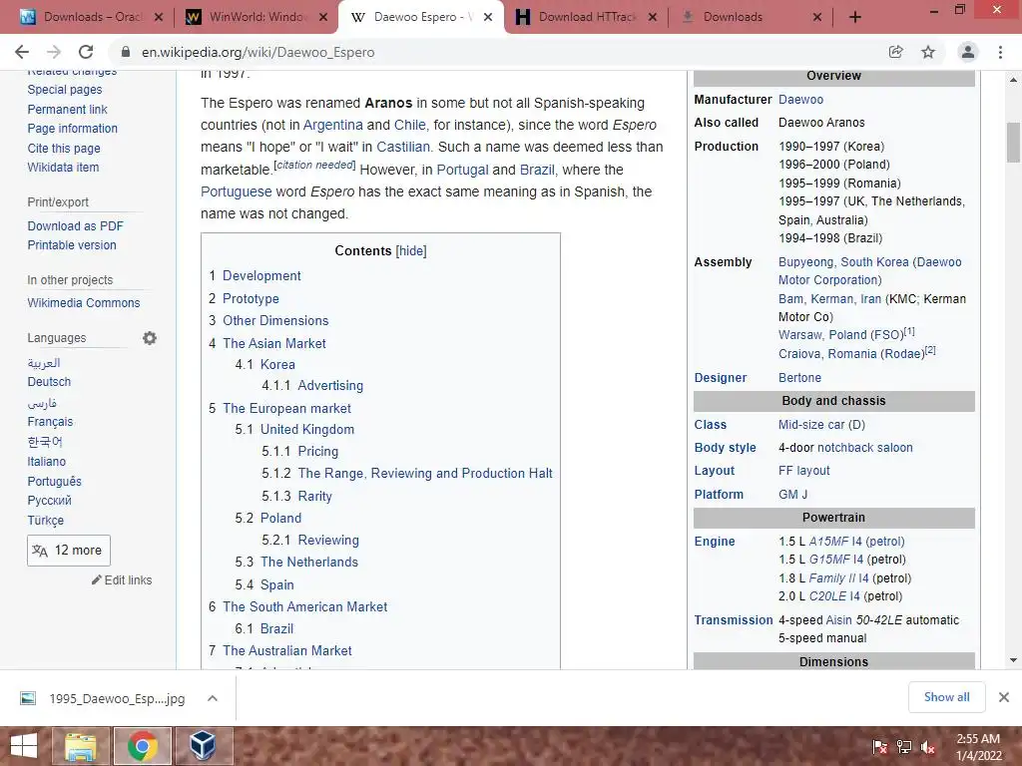This screenshot has height=766, width=1022.
Task: Switch to the Download HTTrack tab
Action: 587,17
